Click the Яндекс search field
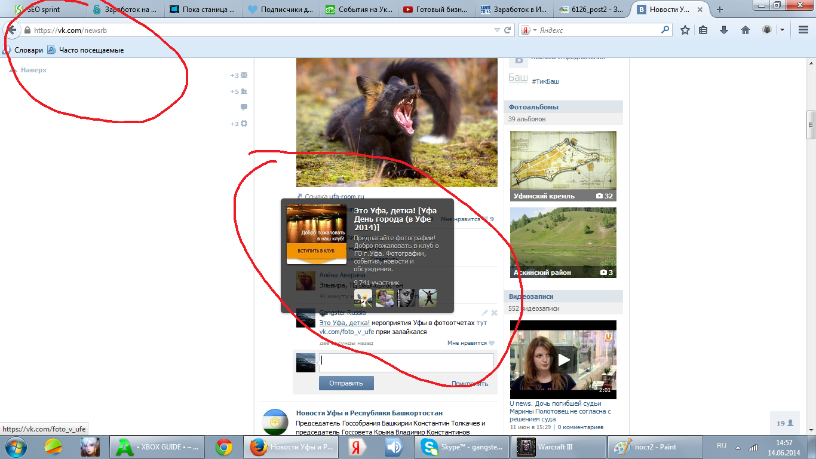This screenshot has width=816, height=459. (597, 30)
